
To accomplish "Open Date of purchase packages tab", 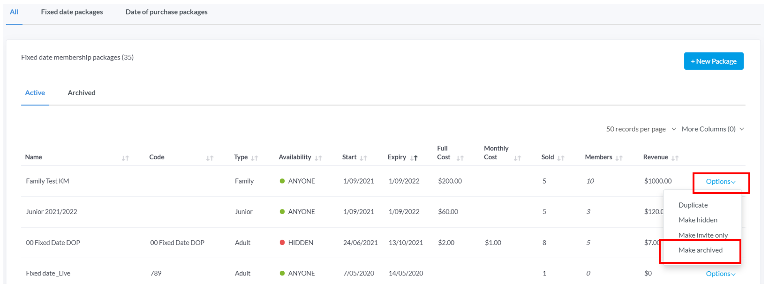I will click(x=166, y=12).
